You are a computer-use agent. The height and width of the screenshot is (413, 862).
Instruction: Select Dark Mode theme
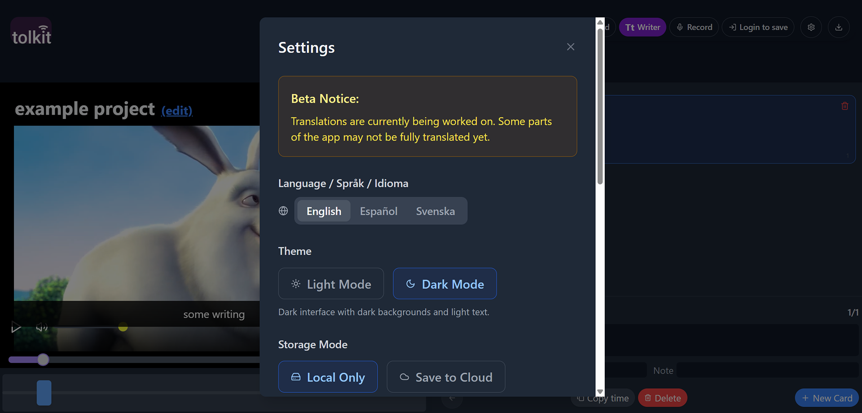click(x=444, y=284)
